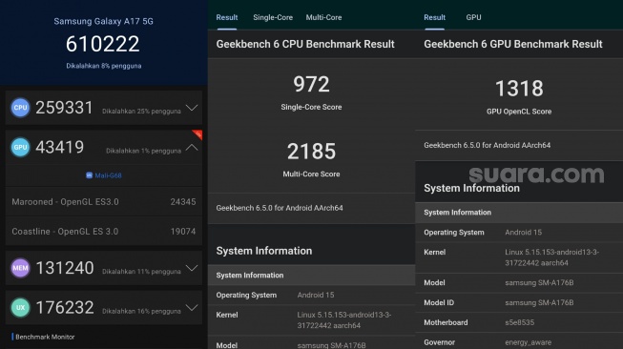
Task: Open the Mali-G68 GPU link
Action: (x=108, y=175)
